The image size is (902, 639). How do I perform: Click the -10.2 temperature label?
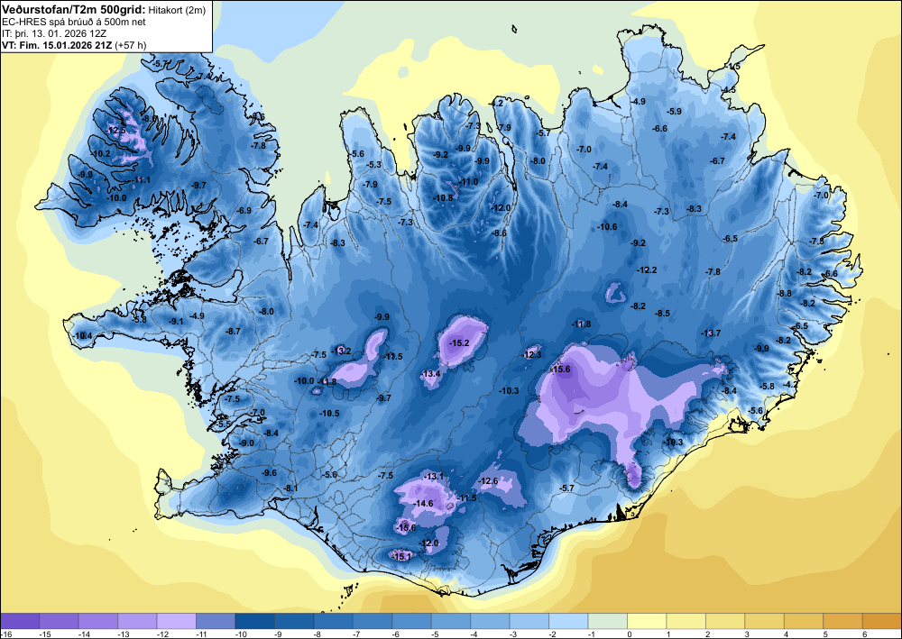(101, 154)
